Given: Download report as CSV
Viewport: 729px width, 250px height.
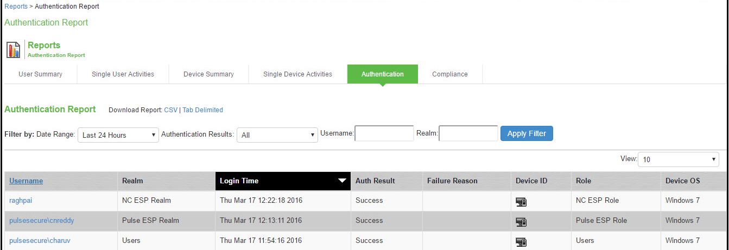Looking at the screenshot, I should pos(170,110).
